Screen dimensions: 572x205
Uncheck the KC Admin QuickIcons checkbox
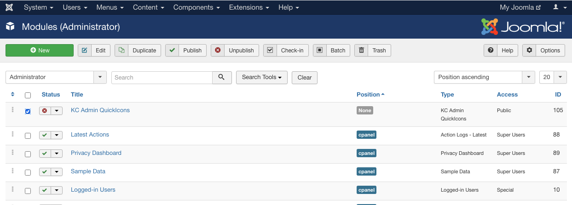point(28,111)
